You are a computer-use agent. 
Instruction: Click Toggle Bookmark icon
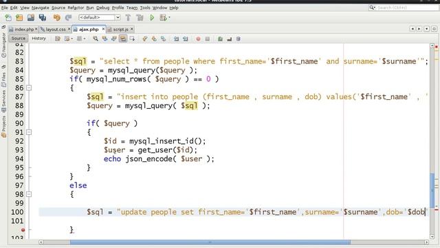[164, 39]
